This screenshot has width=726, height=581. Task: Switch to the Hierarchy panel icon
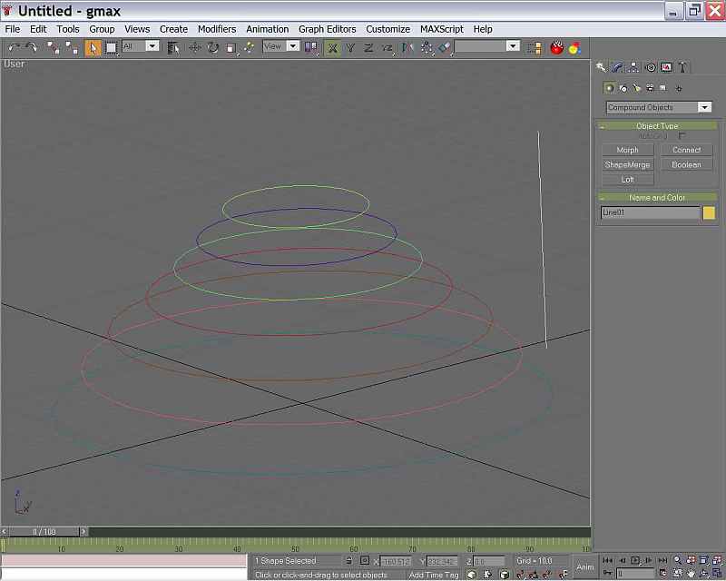point(633,67)
